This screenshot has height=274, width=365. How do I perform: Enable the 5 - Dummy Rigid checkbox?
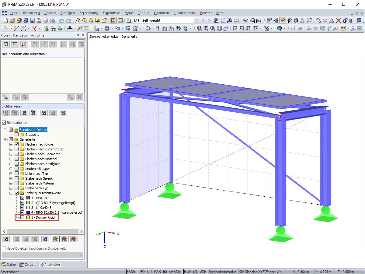pos(22,217)
